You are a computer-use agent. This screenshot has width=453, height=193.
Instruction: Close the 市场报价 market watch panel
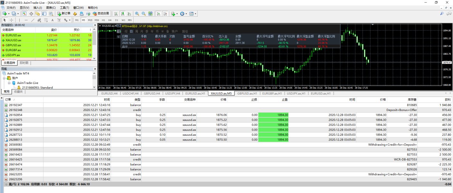coord(95,25)
